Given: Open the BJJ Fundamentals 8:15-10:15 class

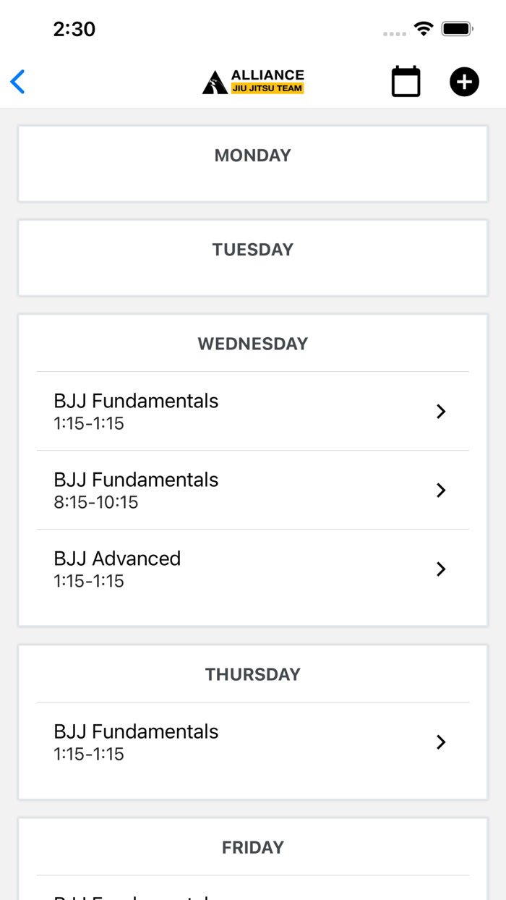Looking at the screenshot, I should coord(136,490).
